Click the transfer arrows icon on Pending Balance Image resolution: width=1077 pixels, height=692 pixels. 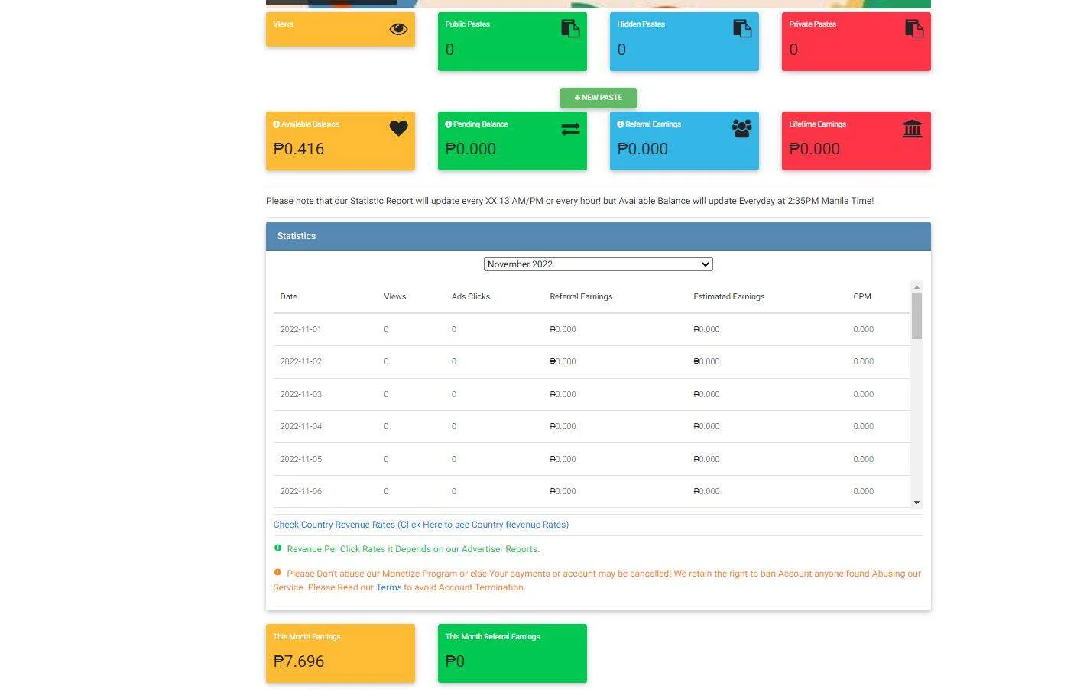coord(570,129)
